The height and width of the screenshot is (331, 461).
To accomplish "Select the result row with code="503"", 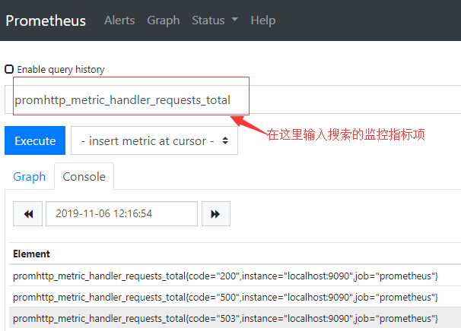I will pyautogui.click(x=225, y=318).
